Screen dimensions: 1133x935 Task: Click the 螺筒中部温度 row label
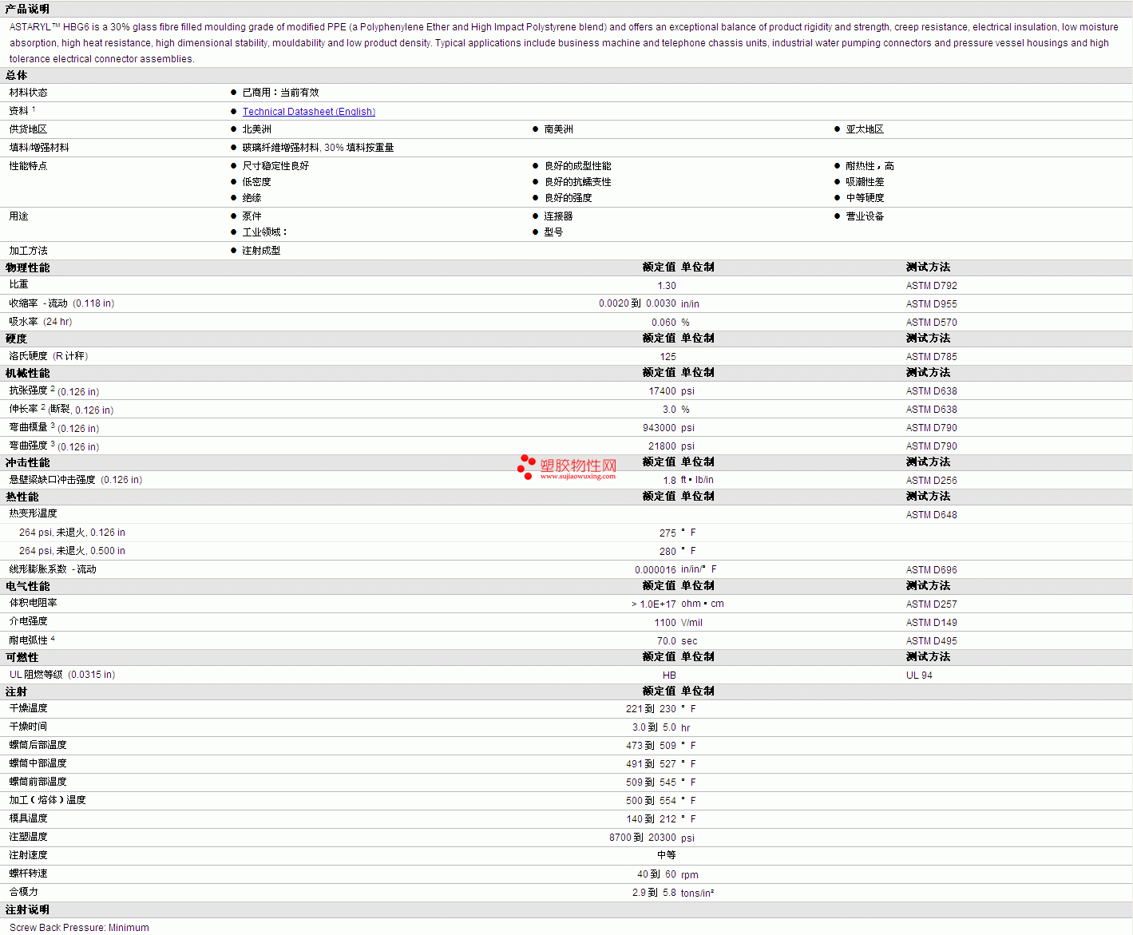tap(38, 763)
